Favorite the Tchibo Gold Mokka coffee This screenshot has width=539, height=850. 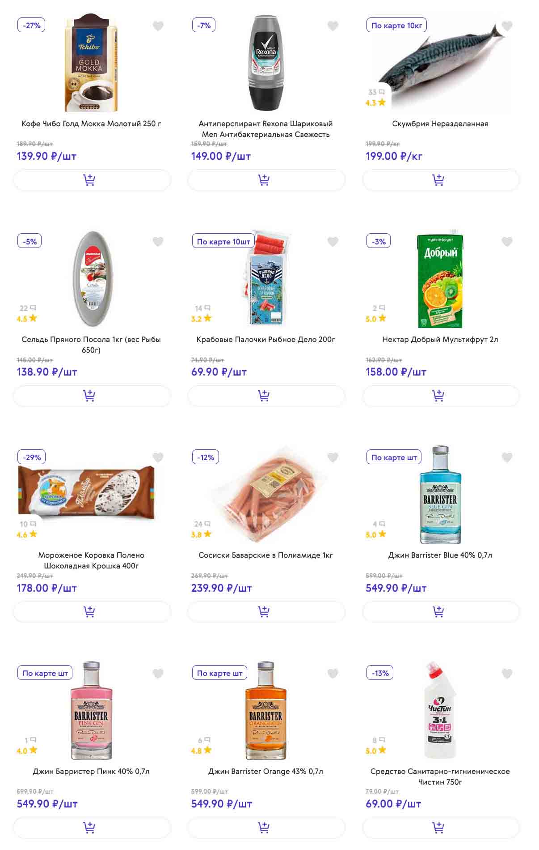point(158,26)
